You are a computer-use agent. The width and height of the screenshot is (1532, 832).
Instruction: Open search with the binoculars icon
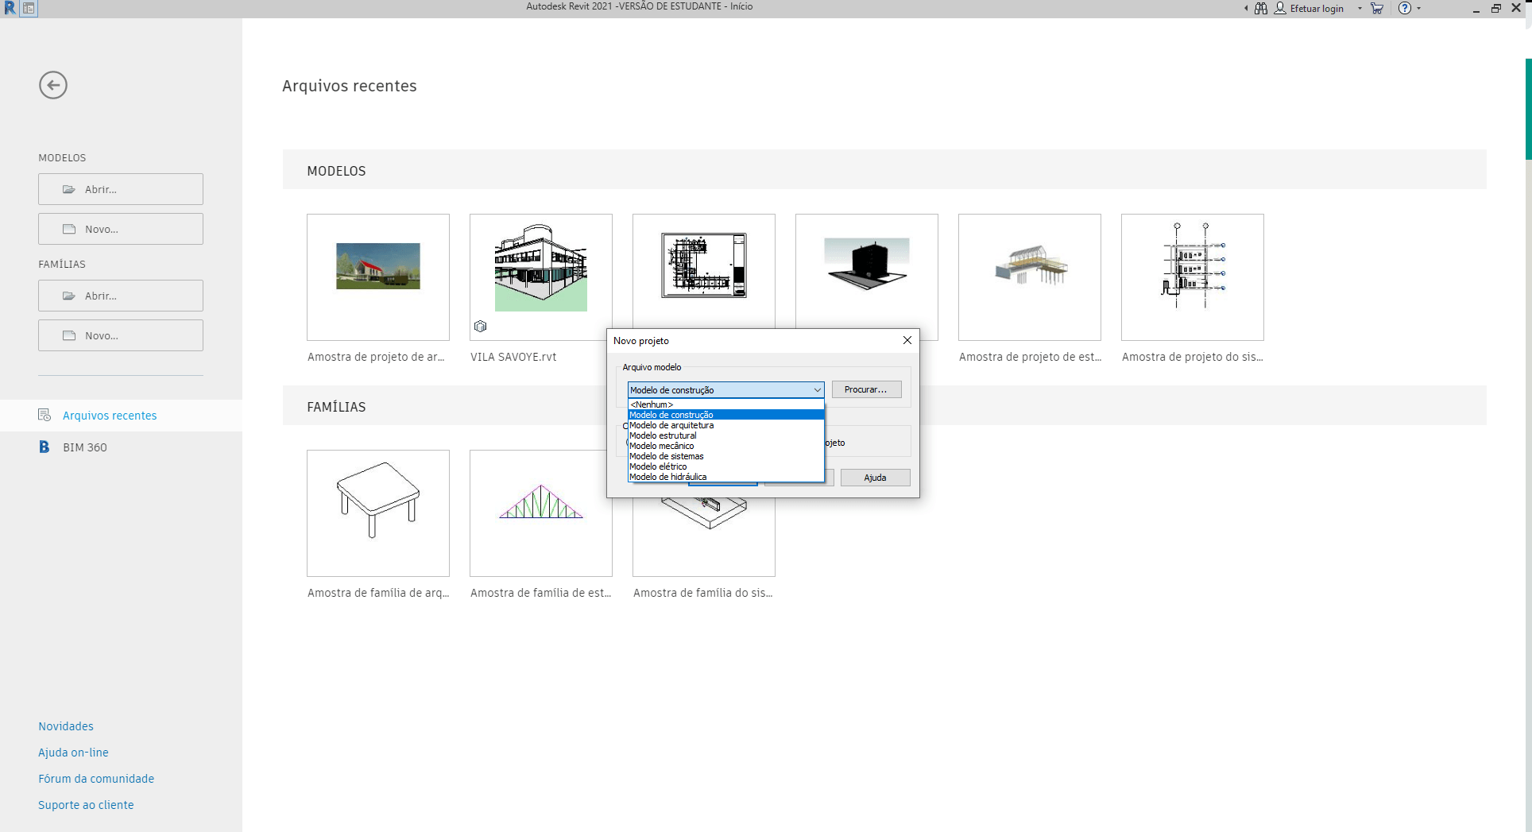(x=1260, y=8)
